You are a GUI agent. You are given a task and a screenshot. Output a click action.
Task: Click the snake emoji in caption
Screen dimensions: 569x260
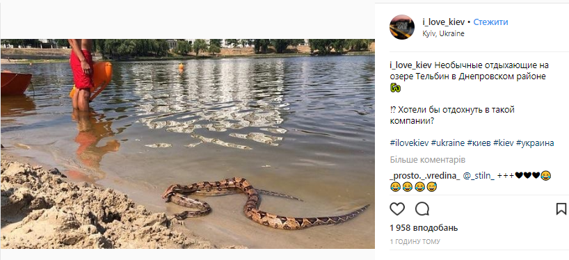[395, 88]
